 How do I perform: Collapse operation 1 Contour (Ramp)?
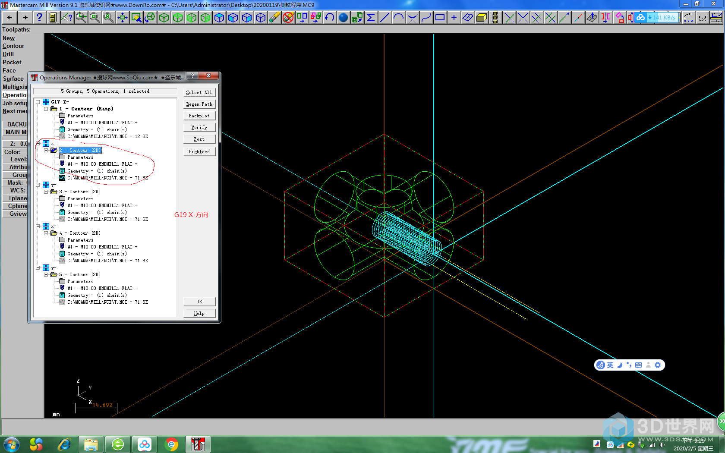[x=46, y=109]
